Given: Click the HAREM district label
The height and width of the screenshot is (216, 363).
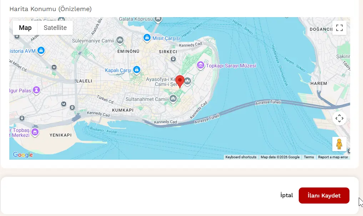Looking at the screenshot, I should pos(319,83).
